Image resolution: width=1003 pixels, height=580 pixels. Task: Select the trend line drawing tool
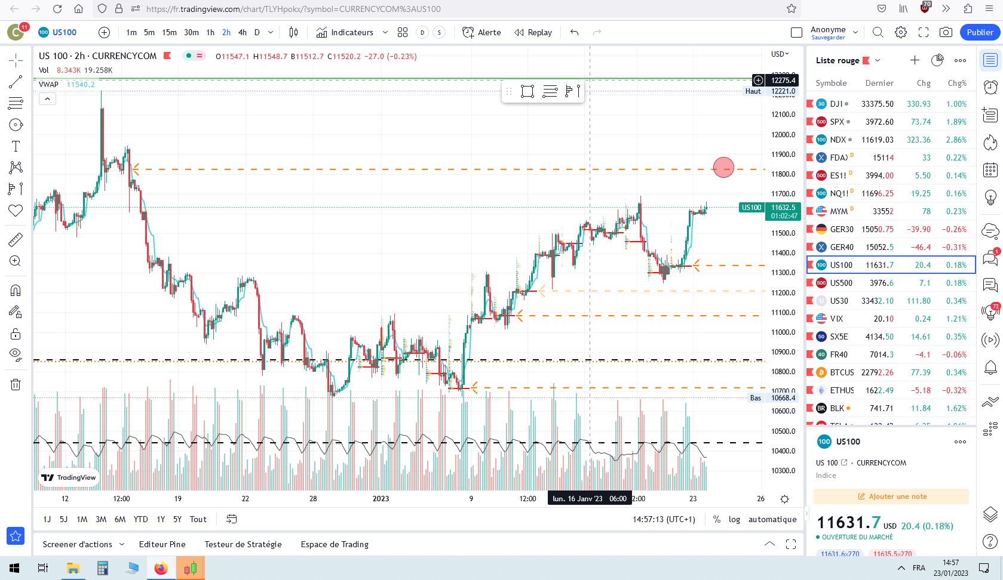pyautogui.click(x=16, y=82)
